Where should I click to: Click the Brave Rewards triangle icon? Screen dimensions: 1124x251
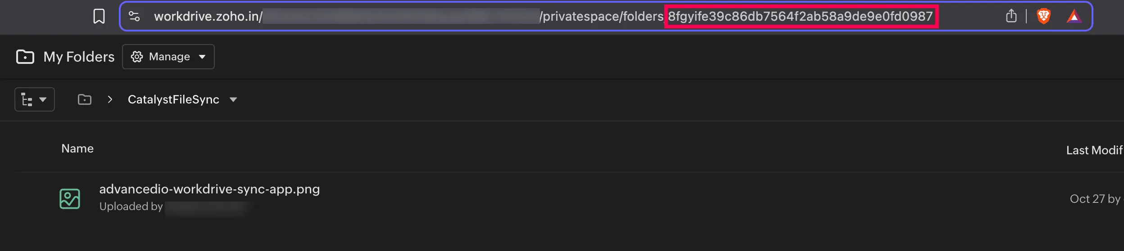(1074, 17)
